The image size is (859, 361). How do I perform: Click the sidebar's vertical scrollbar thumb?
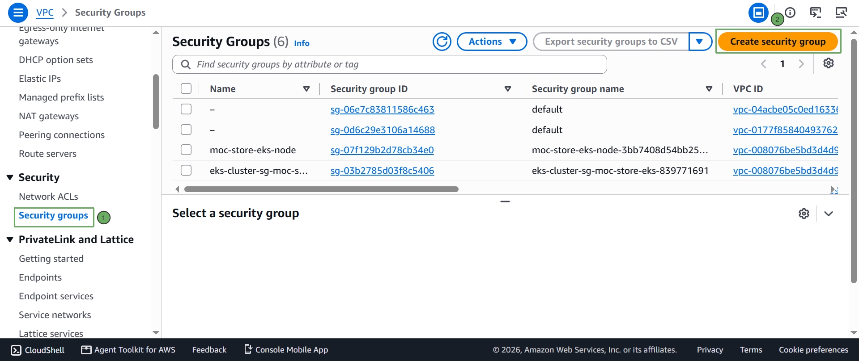156,101
